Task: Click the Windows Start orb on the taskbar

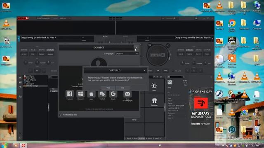Action: point(4,145)
